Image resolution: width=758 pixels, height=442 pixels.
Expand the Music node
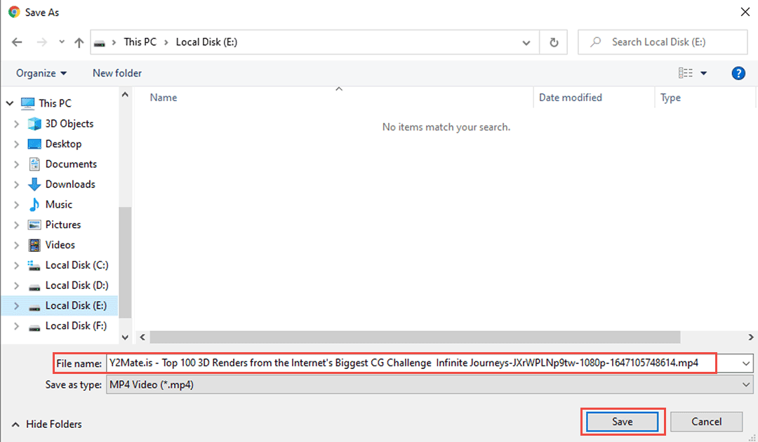pos(16,205)
